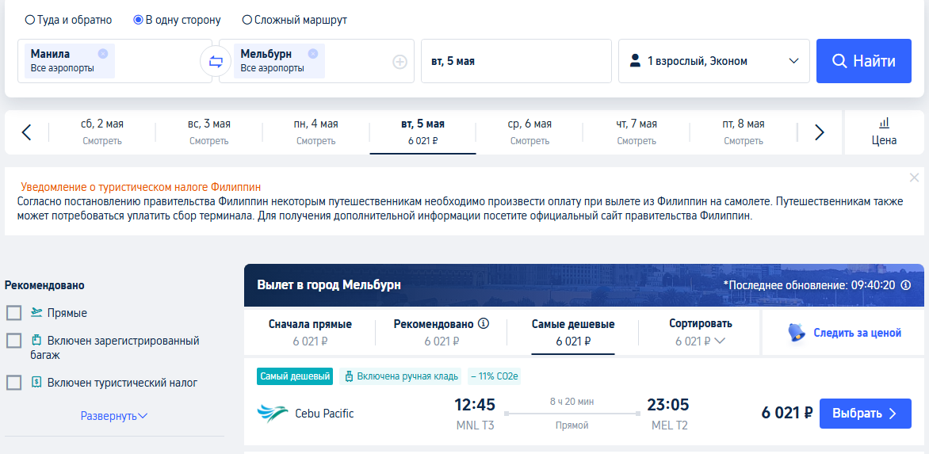
Task: Select Туда и обратно radio option
Action: (68, 20)
